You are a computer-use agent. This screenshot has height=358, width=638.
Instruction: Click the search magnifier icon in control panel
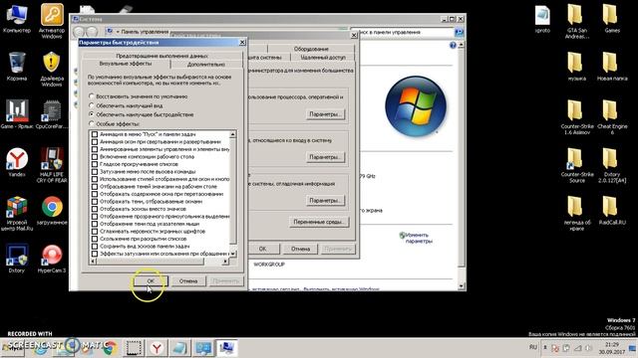(x=459, y=32)
